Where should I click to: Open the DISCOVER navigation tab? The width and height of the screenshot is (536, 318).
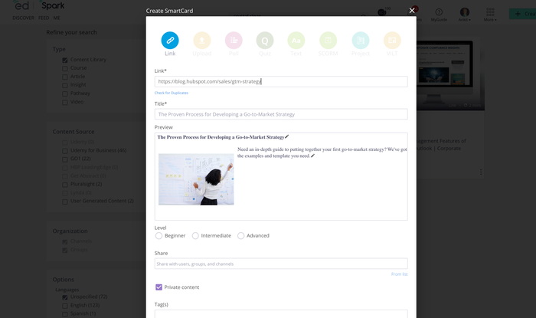pos(23,18)
